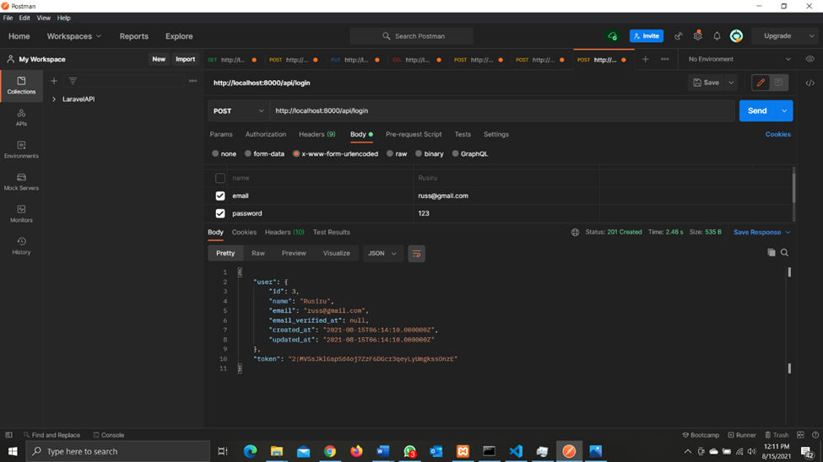Open the Save options dropdown arrow
823x462 pixels.
[x=731, y=83]
